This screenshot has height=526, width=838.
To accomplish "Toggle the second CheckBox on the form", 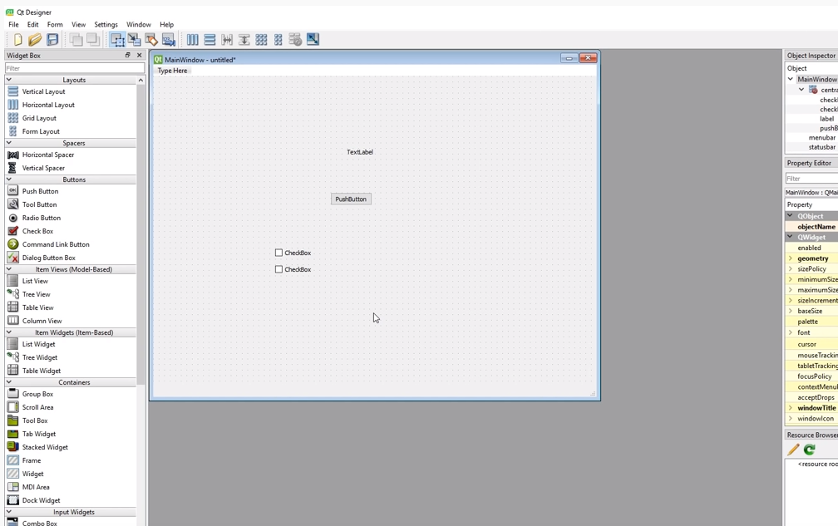I will pos(279,268).
